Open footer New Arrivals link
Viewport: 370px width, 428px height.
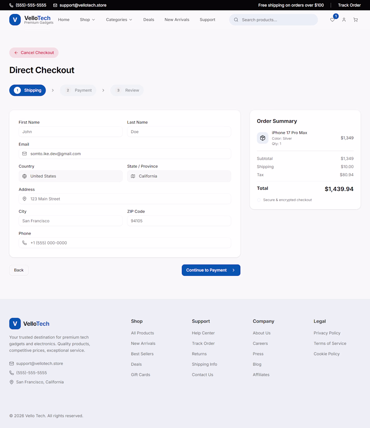pyautogui.click(x=143, y=344)
